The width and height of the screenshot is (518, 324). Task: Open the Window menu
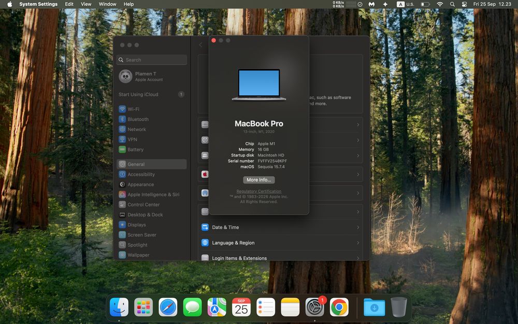(107, 4)
